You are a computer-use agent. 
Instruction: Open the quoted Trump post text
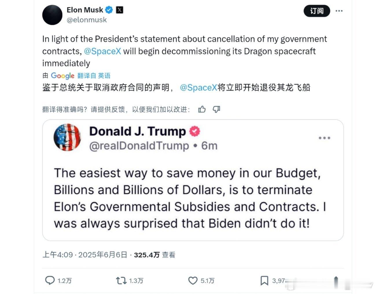190,198
